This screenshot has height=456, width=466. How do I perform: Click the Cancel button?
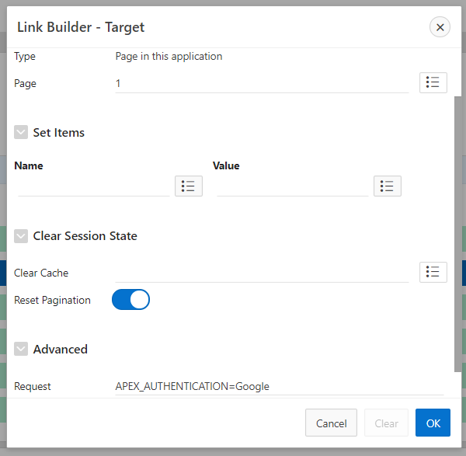tap(331, 423)
